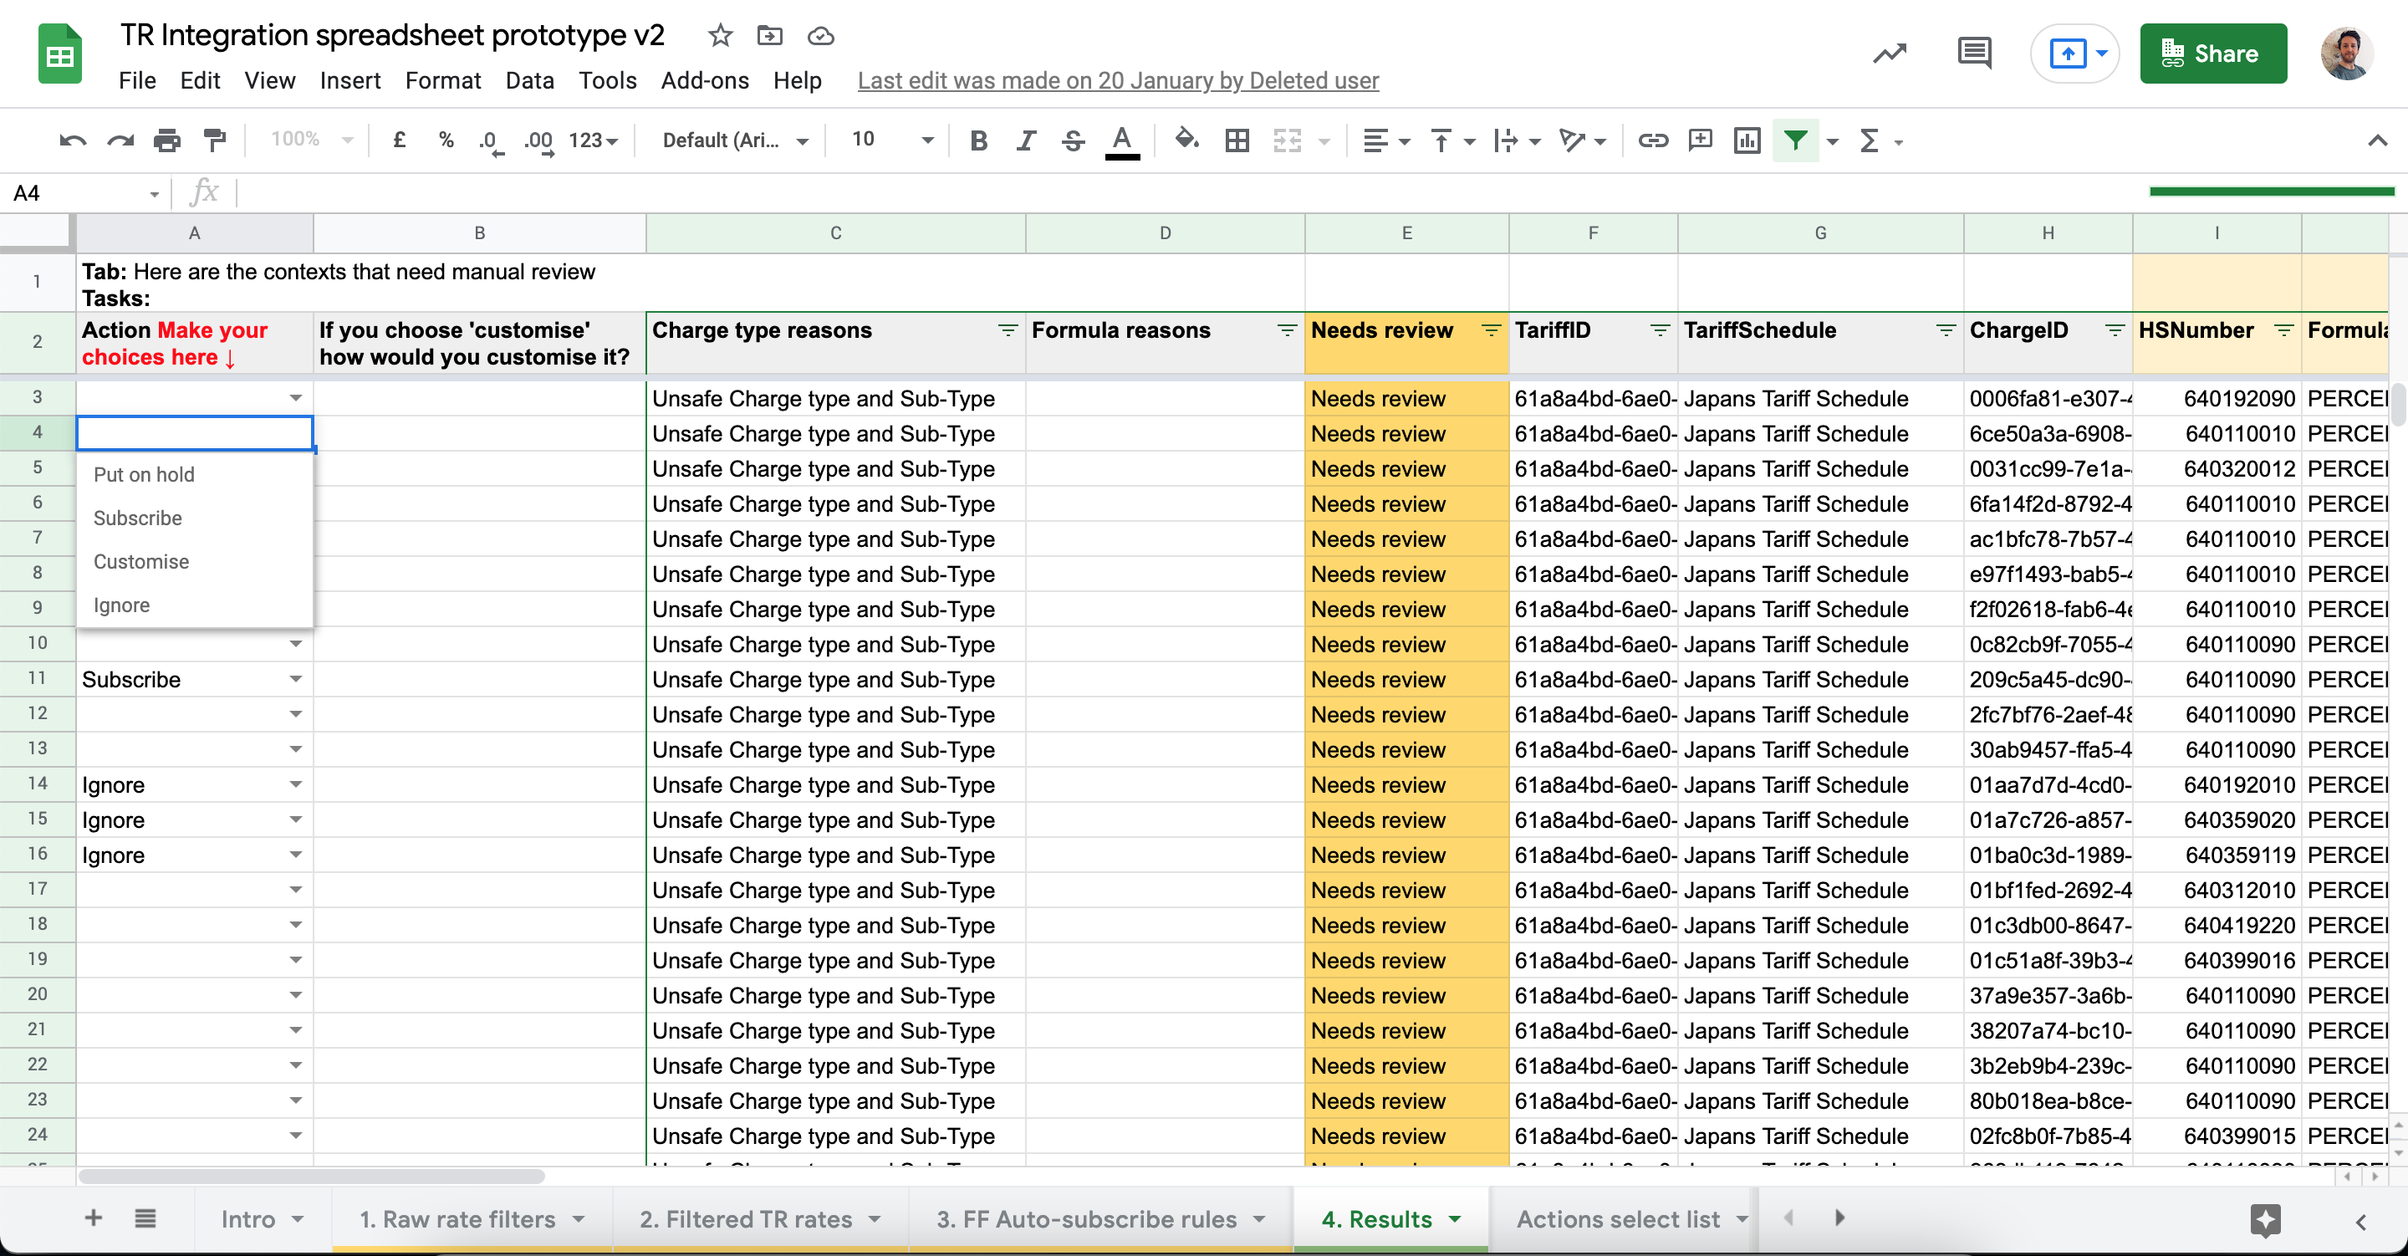Open the activity dashboard trend icon
The height and width of the screenshot is (1256, 2408).
click(x=1890, y=54)
